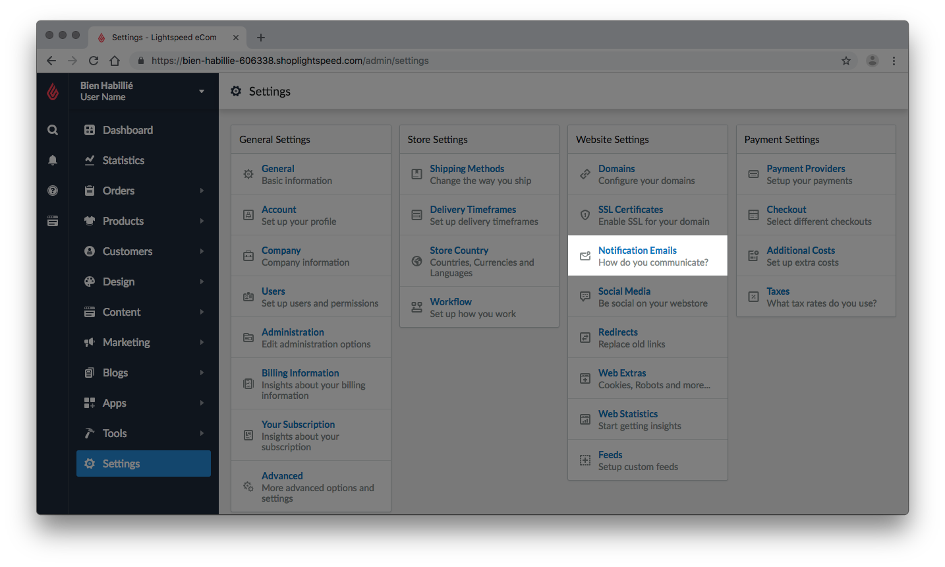Click the Social Media chat icon
The image size is (945, 567).
coord(585,297)
